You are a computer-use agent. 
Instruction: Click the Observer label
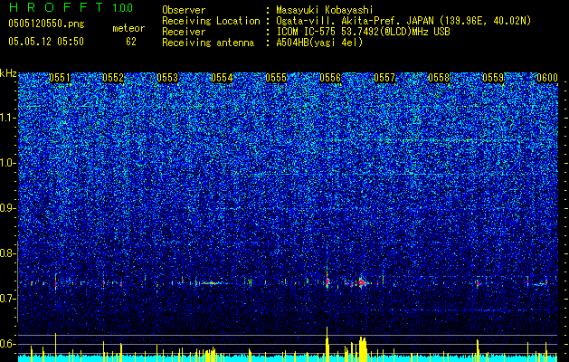tap(184, 10)
